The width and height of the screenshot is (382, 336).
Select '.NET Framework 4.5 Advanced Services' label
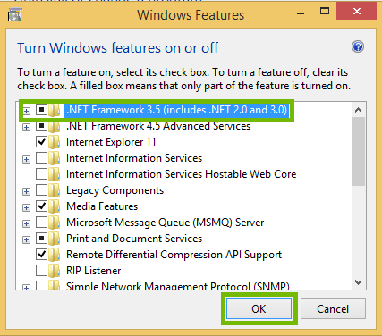click(158, 126)
